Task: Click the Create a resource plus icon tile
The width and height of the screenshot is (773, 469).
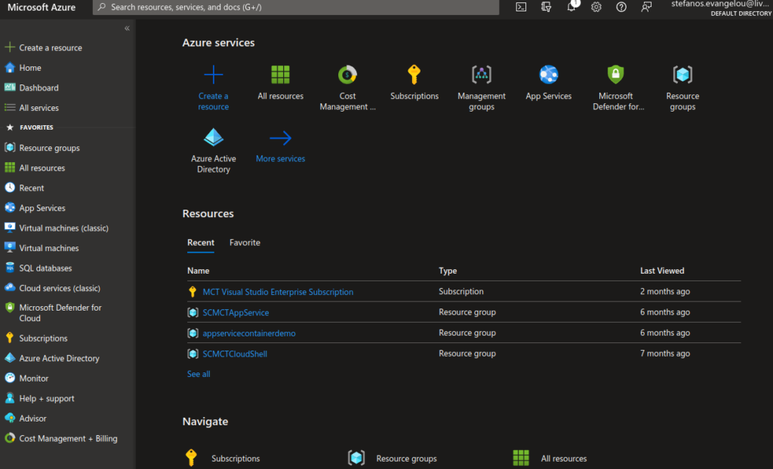Action: pyautogui.click(x=213, y=75)
